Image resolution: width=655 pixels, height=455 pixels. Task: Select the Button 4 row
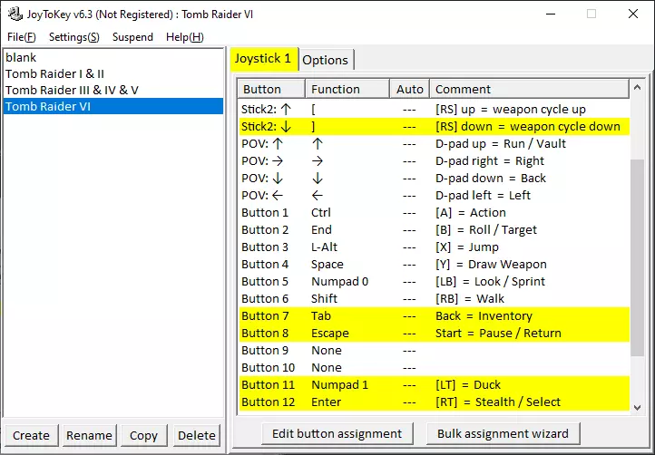click(434, 265)
